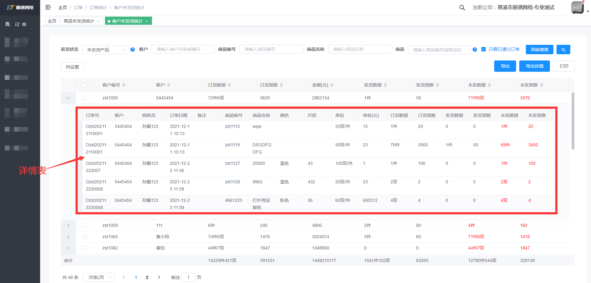Click the sidebar collapse hamburger icon

48,7
